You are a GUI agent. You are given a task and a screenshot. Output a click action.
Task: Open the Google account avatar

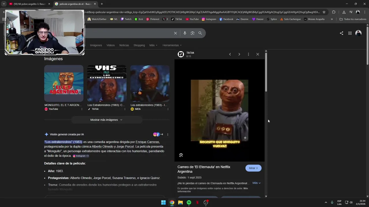(x=358, y=33)
